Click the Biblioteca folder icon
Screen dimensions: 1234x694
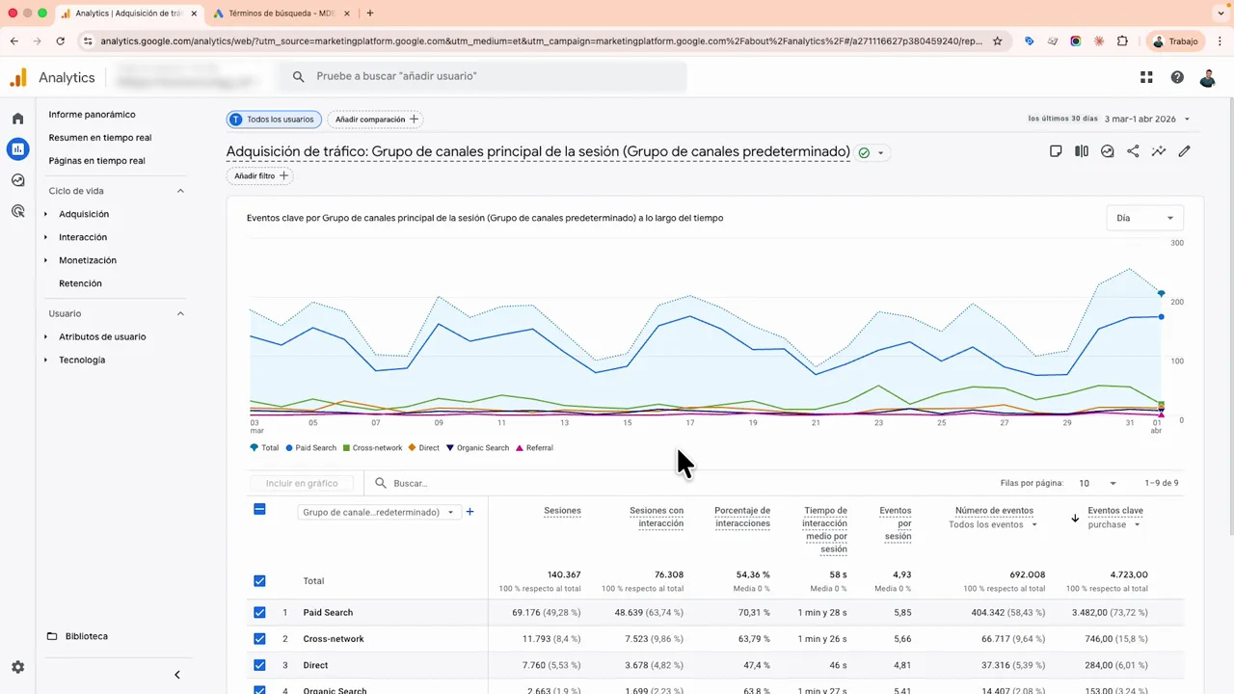click(x=52, y=636)
